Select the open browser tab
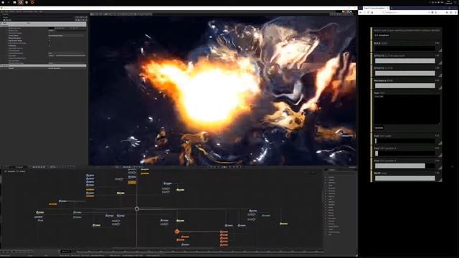 pos(376,8)
